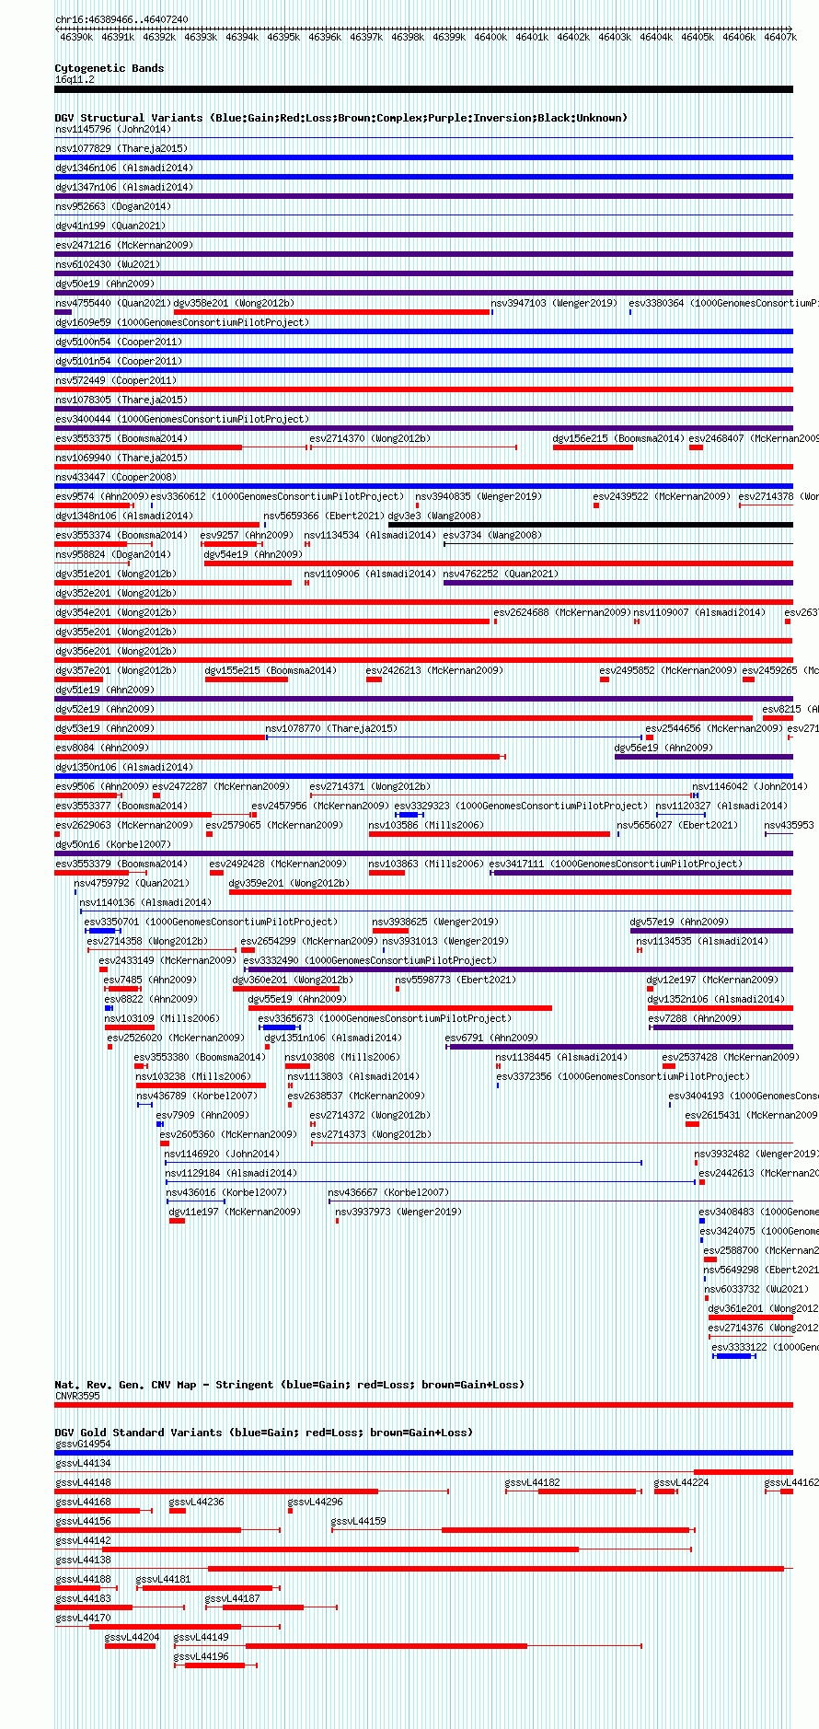
Task: Open gold standard variant gssvL44134
Action: [83, 1463]
